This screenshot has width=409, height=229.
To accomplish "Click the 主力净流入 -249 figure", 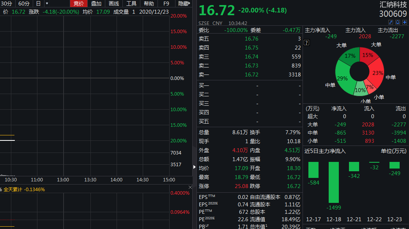I will click(331, 36).
